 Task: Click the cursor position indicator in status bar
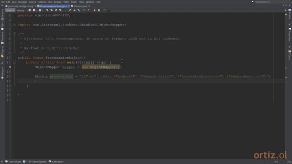pos(276,162)
